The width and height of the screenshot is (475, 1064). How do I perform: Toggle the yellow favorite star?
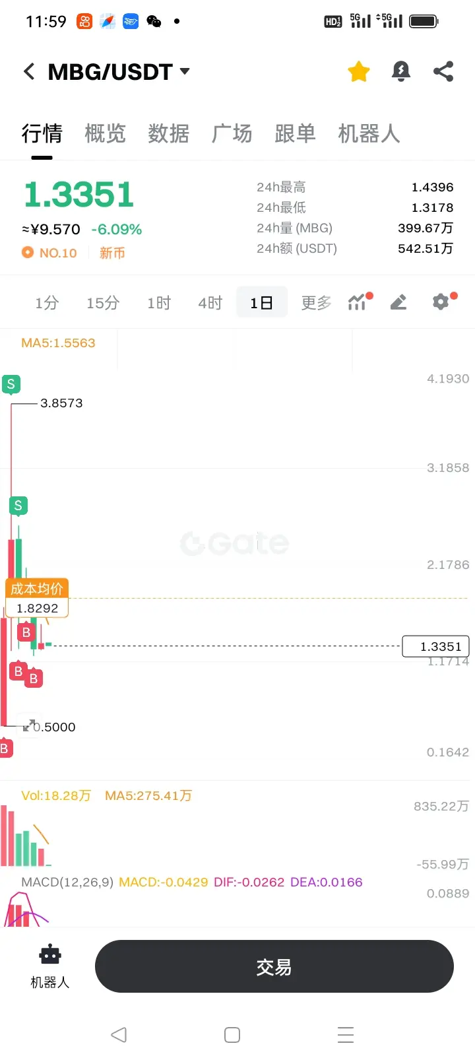(359, 71)
